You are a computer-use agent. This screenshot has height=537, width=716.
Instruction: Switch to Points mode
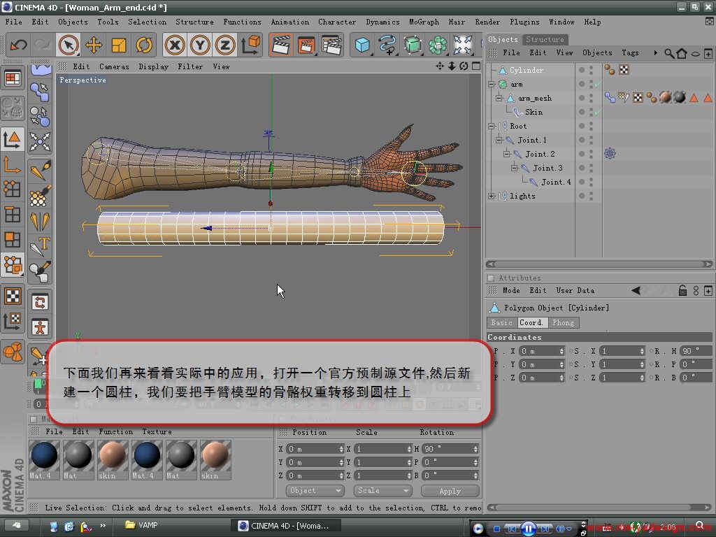tap(13, 189)
